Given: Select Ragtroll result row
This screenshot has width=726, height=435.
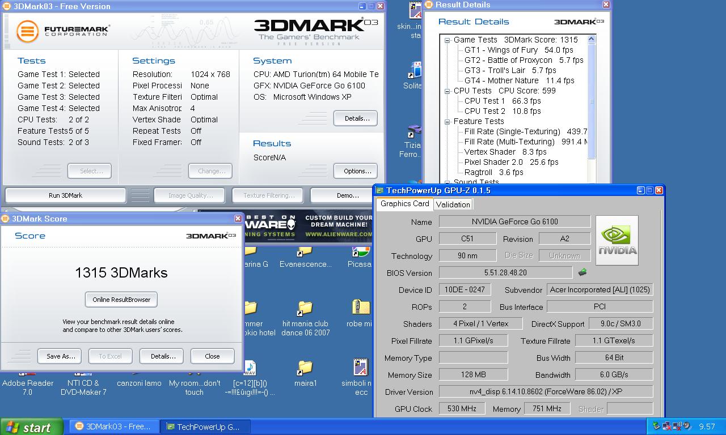Looking at the screenshot, I should [x=493, y=173].
